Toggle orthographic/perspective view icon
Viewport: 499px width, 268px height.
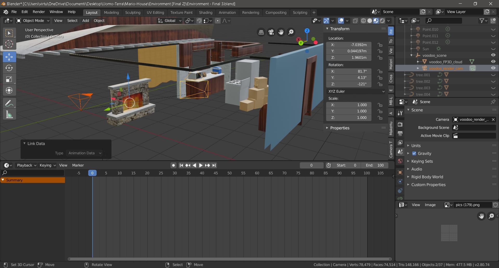coord(261,32)
